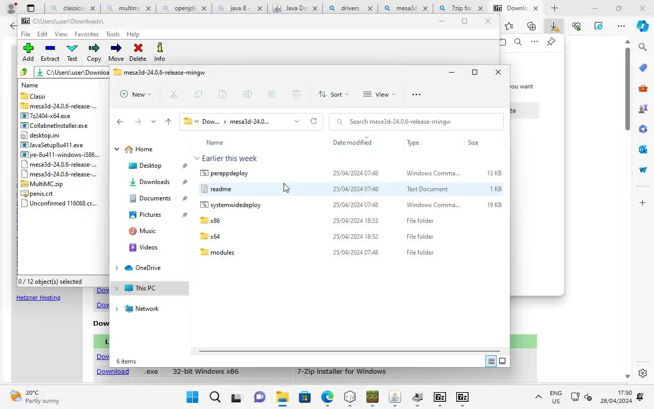The width and height of the screenshot is (654, 409).
Task: Click the 7-Zip Delete button
Action: tap(138, 52)
